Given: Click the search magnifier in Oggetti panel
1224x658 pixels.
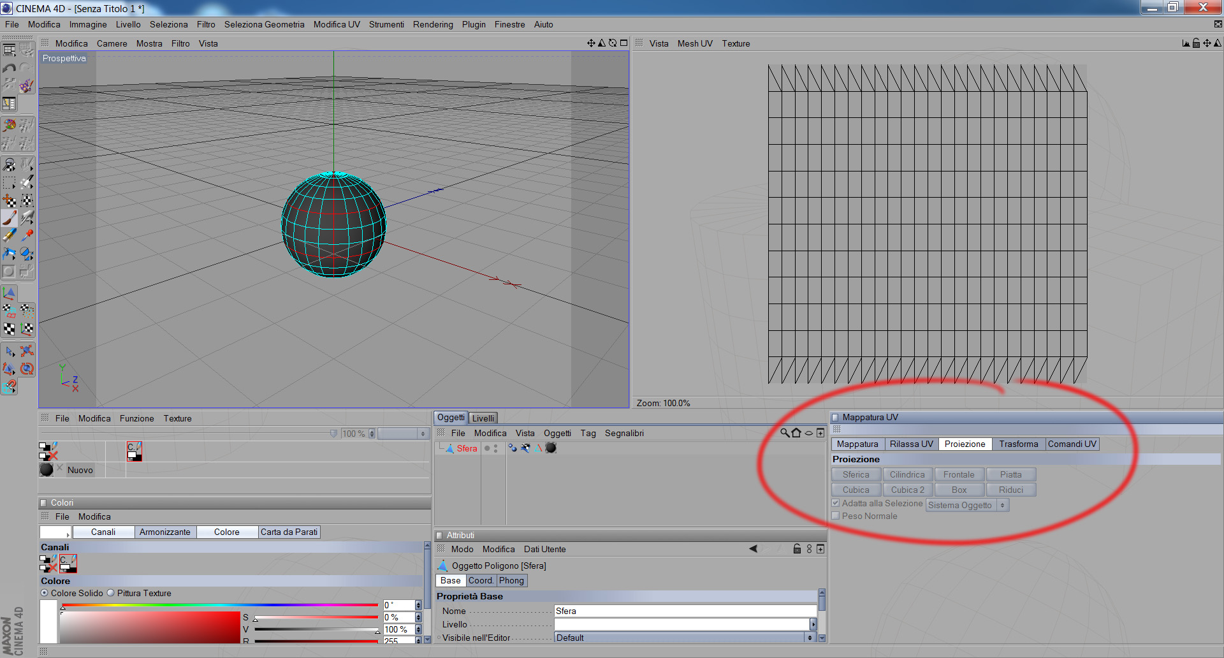Looking at the screenshot, I should (785, 433).
